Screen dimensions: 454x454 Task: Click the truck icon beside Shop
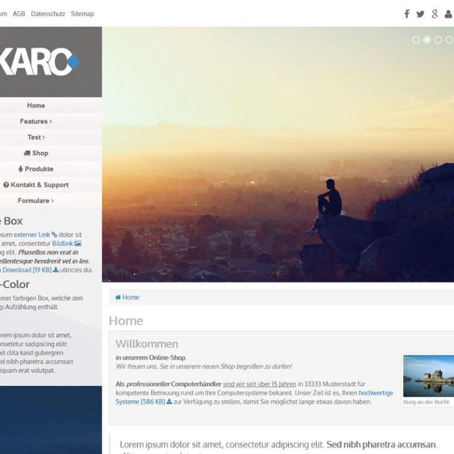27,153
